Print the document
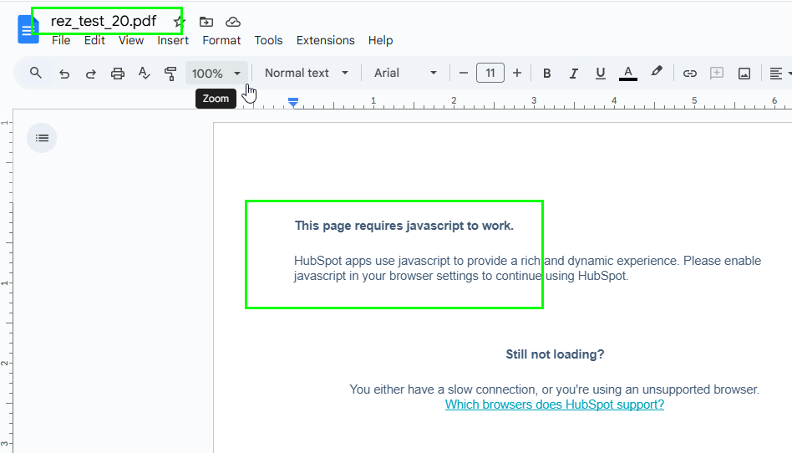This screenshot has width=792, height=453. [118, 74]
